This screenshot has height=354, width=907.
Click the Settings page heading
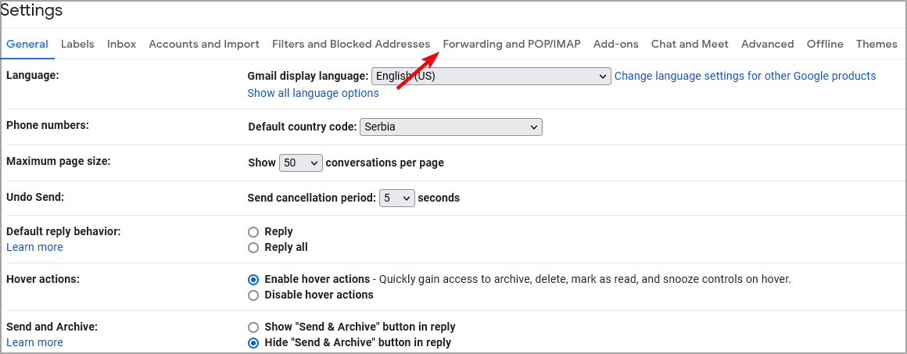point(32,10)
